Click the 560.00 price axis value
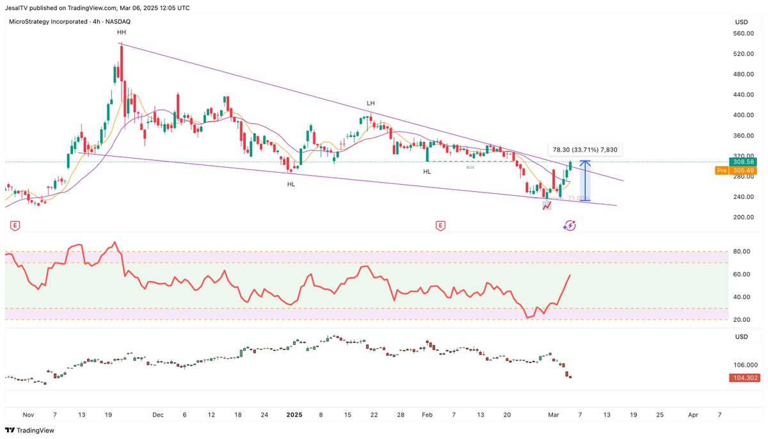 click(744, 33)
